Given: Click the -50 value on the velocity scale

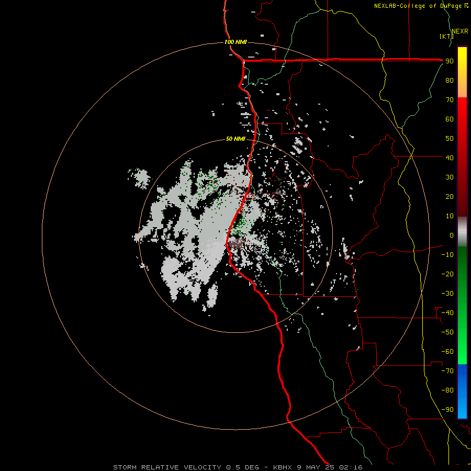Looking at the screenshot, I should [x=447, y=332].
